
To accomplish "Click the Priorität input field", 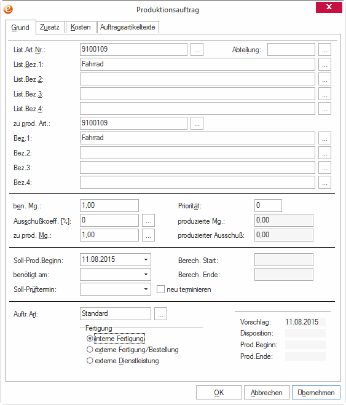I will click(x=268, y=206).
